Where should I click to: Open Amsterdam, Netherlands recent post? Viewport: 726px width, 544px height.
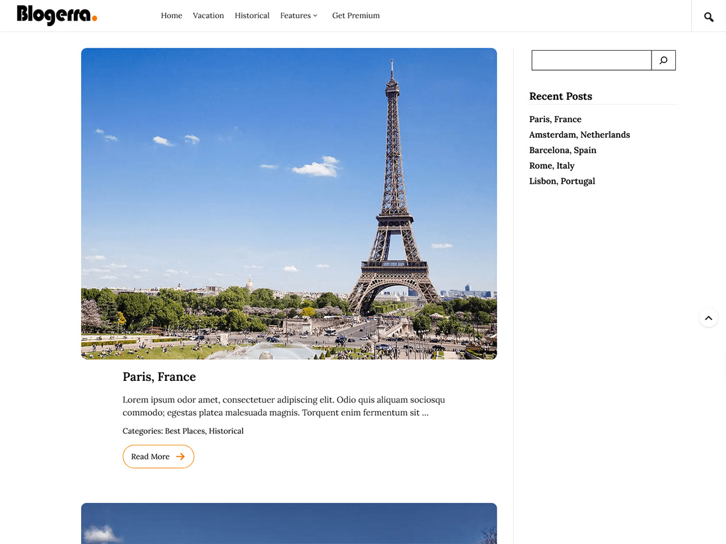point(580,135)
